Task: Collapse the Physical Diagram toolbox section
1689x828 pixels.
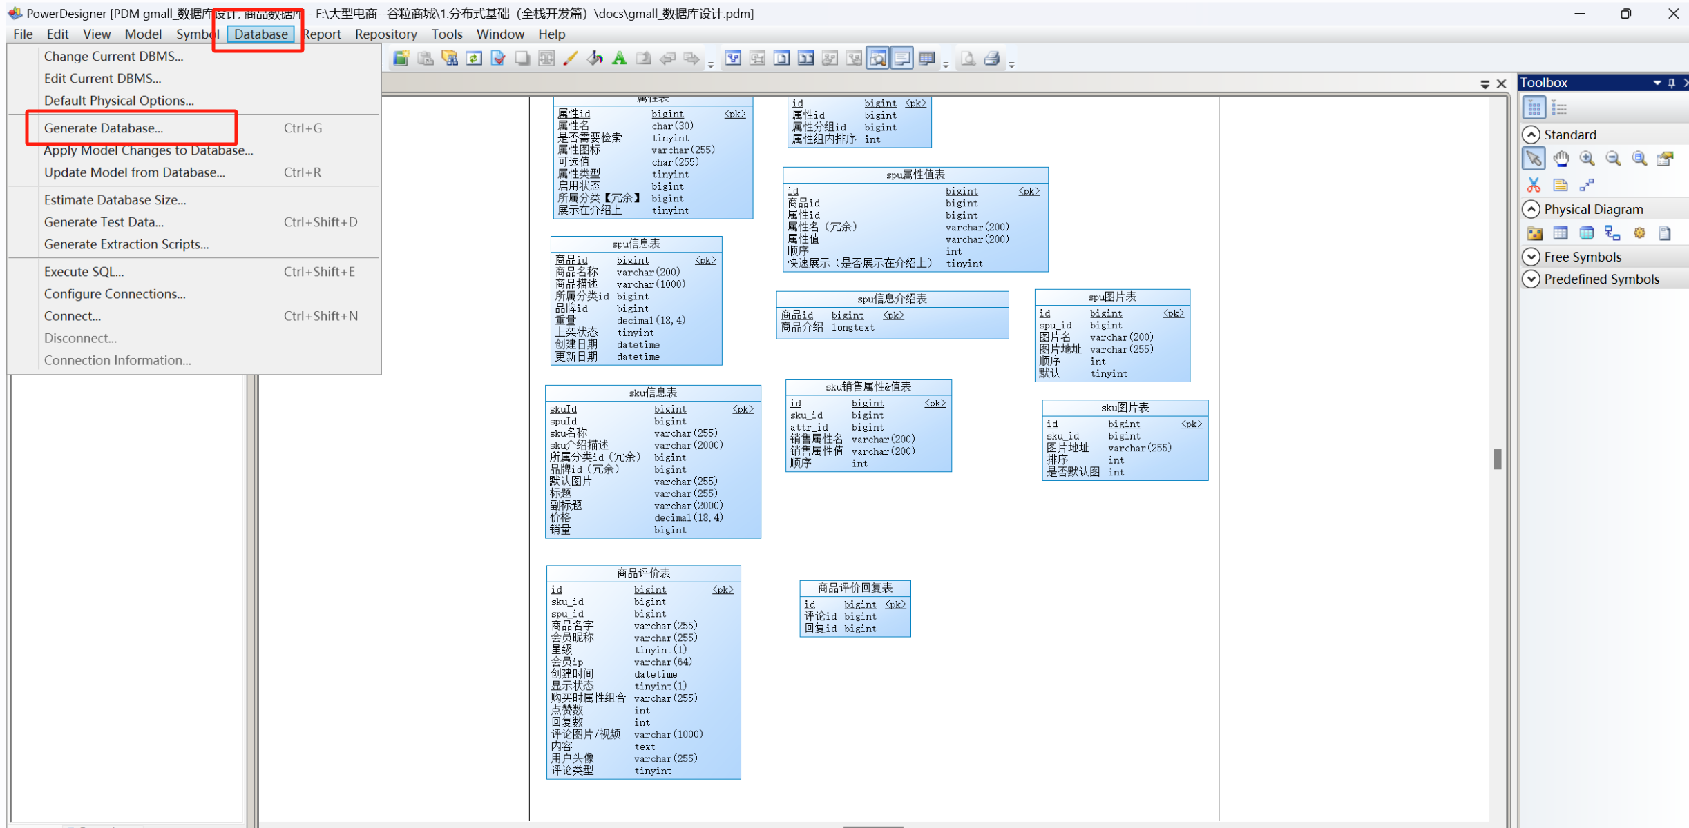Action: pos(1531,209)
